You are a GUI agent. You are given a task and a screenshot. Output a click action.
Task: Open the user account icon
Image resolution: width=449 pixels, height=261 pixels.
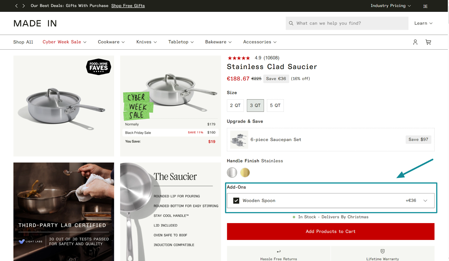415,42
